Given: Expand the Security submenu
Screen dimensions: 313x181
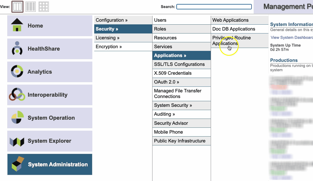Looking at the screenshot, I should coord(123,29).
